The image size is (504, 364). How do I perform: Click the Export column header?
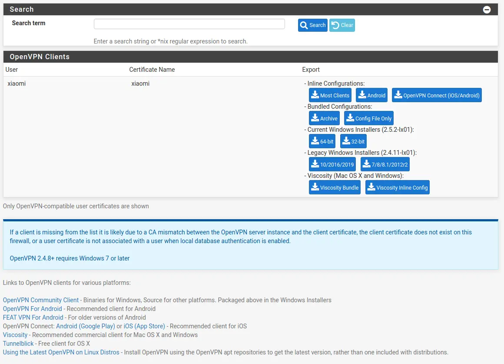click(311, 70)
